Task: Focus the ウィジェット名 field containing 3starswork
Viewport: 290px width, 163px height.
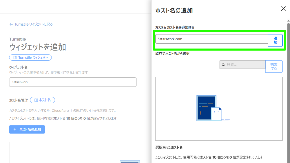Action: (x=72, y=82)
